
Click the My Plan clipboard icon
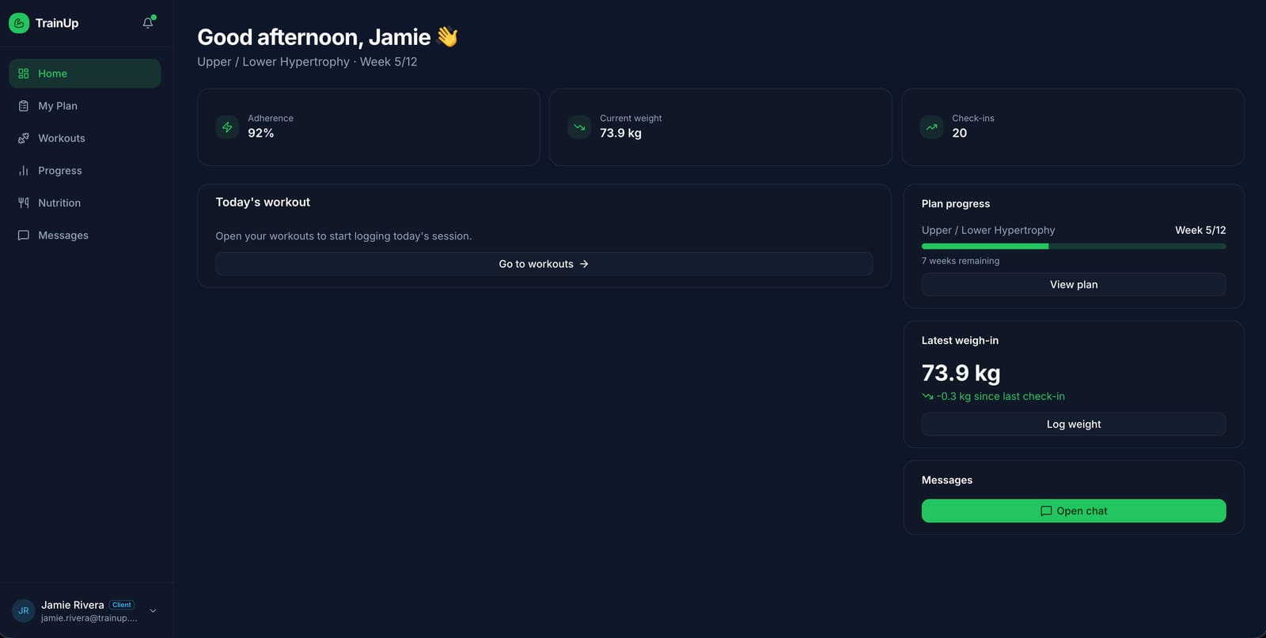tap(24, 106)
